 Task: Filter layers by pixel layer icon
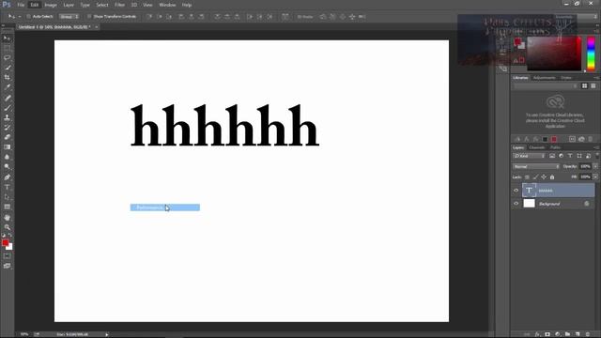[x=552, y=156]
